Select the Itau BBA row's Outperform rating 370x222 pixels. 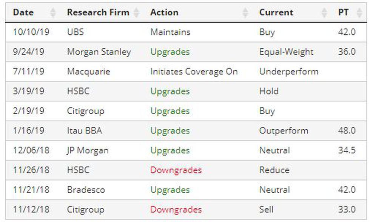(x=284, y=131)
